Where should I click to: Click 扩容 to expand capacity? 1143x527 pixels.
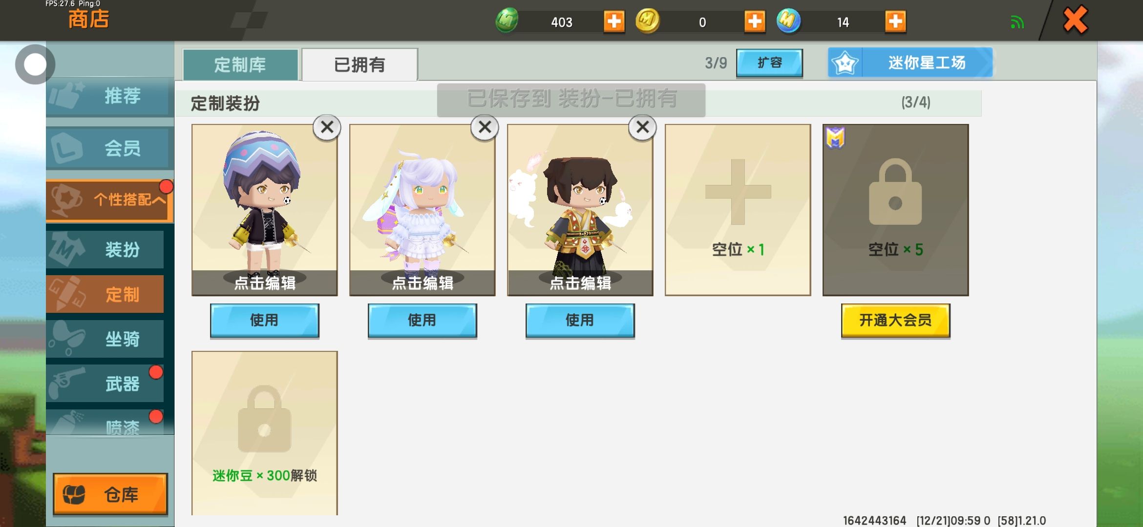pos(769,63)
